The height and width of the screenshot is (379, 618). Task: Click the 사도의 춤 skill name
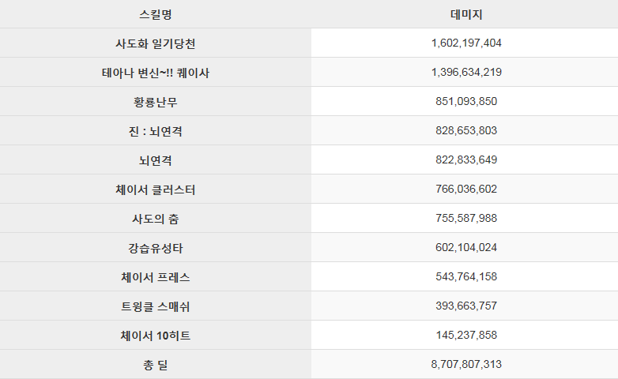pyautogui.click(x=155, y=219)
